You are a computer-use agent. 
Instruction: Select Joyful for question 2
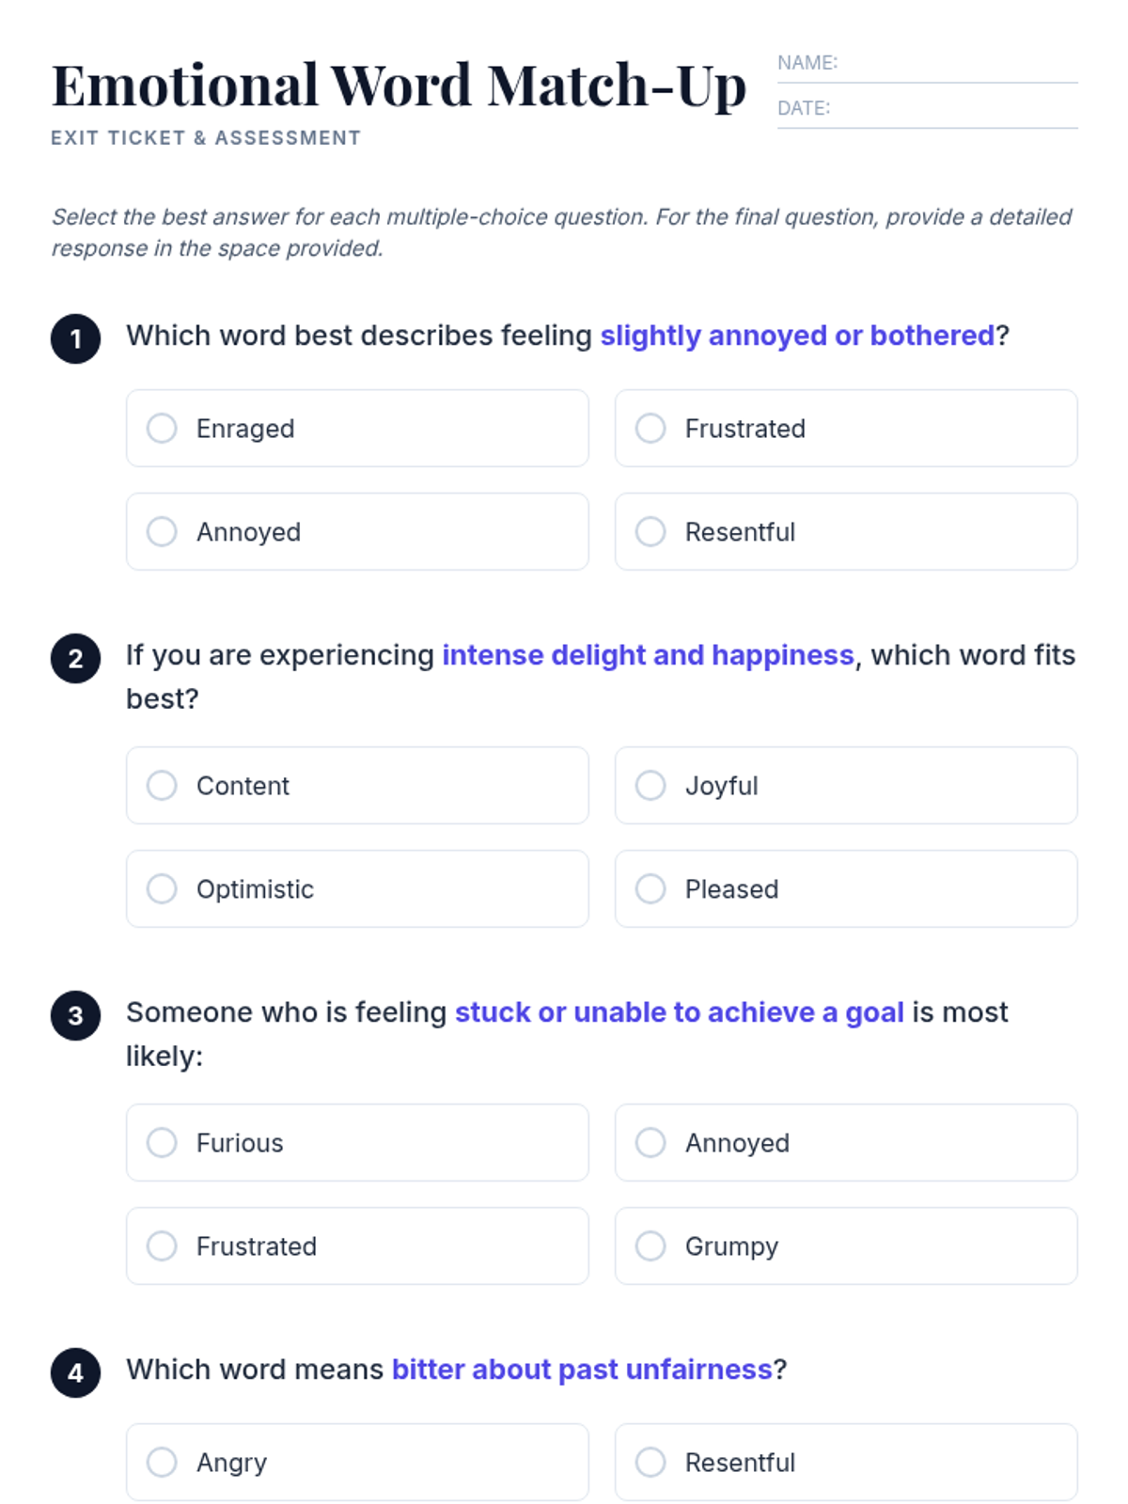(x=650, y=786)
